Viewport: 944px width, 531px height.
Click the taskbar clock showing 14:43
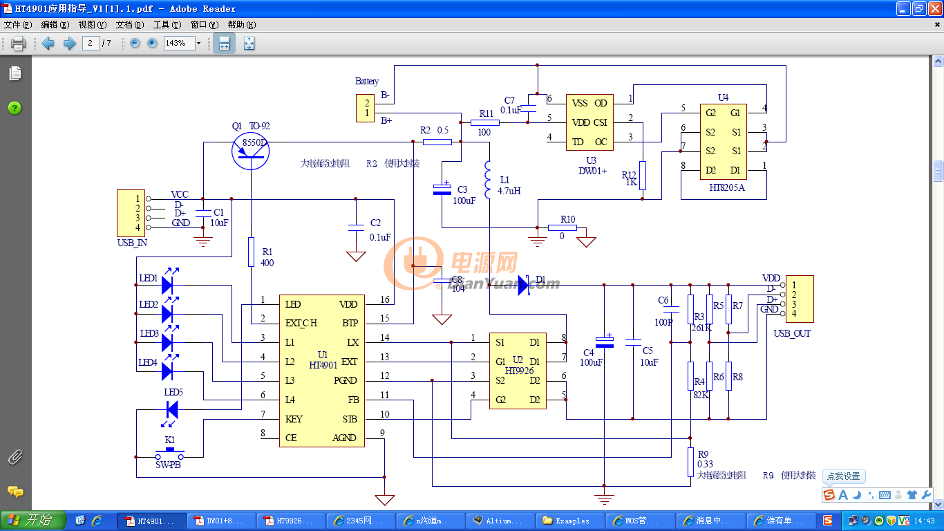[924, 521]
